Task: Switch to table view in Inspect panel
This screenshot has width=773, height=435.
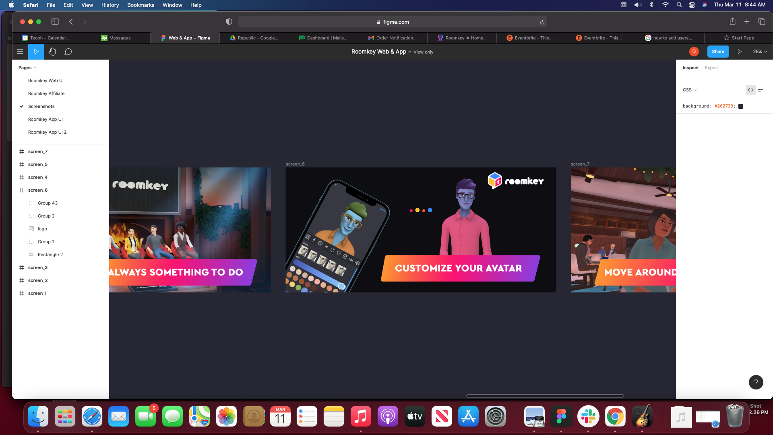Action: pyautogui.click(x=761, y=90)
